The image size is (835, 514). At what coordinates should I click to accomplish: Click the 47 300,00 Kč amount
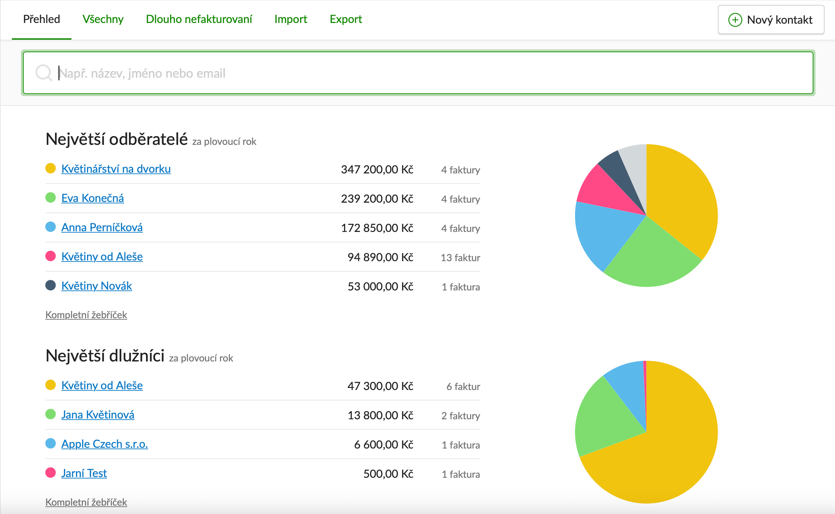[x=381, y=386]
